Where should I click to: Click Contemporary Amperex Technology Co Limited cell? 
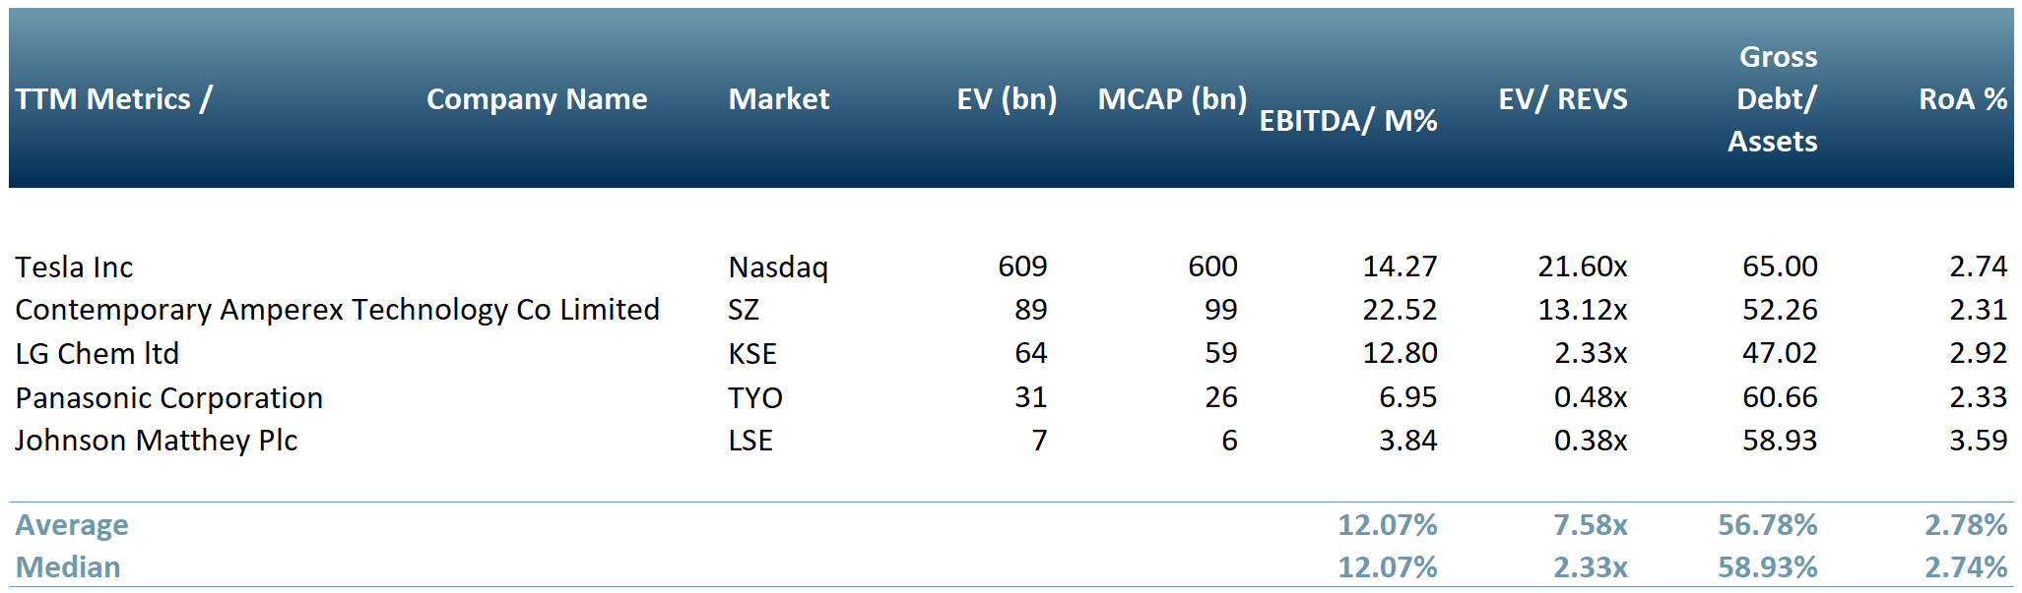337,310
